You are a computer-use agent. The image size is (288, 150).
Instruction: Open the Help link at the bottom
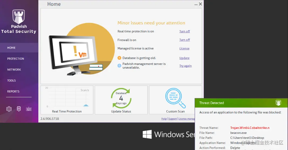tap(164, 119)
